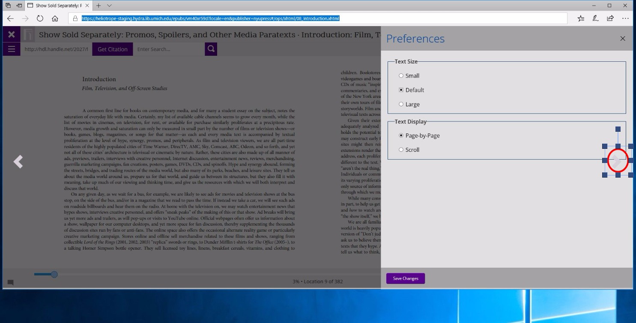Click the Enter Search field
This screenshot has width=636, height=323.
pyautogui.click(x=169, y=49)
